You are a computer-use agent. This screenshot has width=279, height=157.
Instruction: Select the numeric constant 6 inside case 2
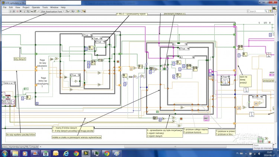pos(174,76)
